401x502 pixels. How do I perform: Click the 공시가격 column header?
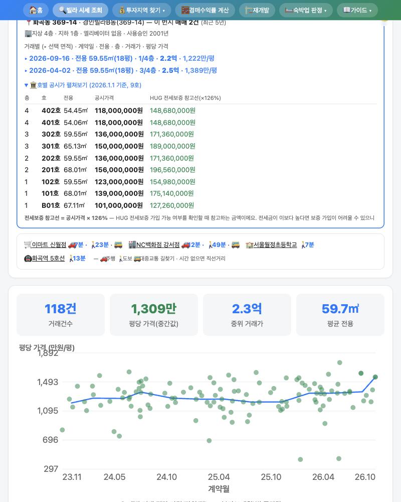click(104, 98)
